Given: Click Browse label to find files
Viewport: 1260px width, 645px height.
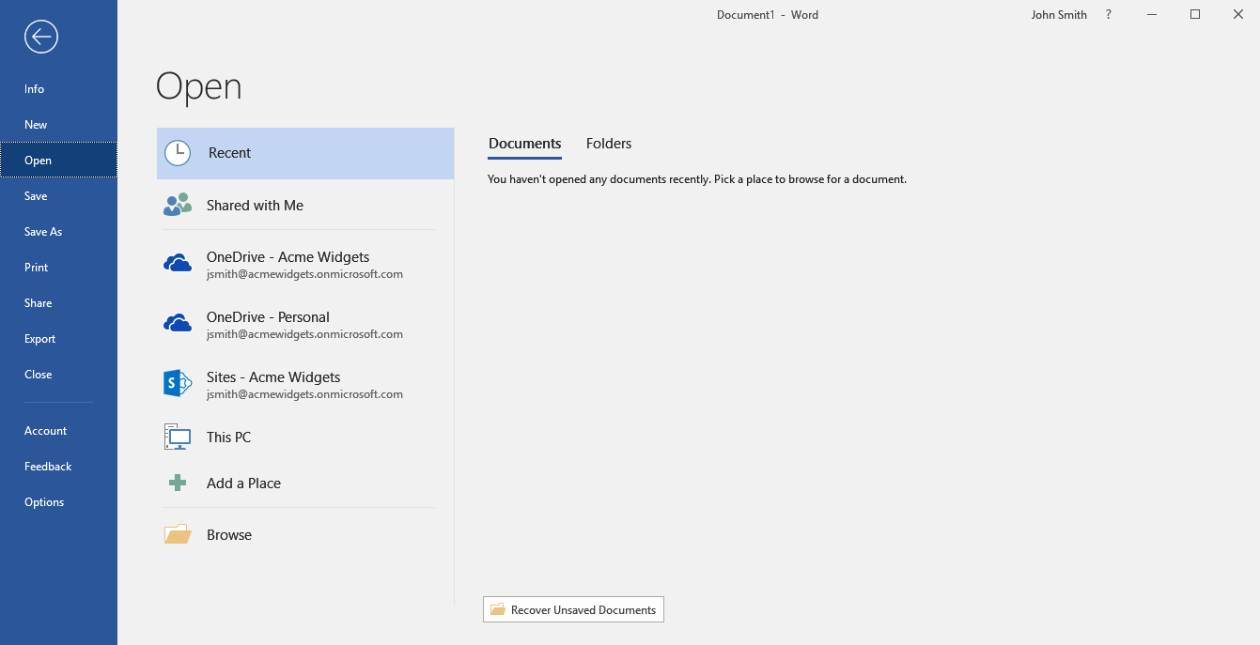Looking at the screenshot, I should [229, 535].
